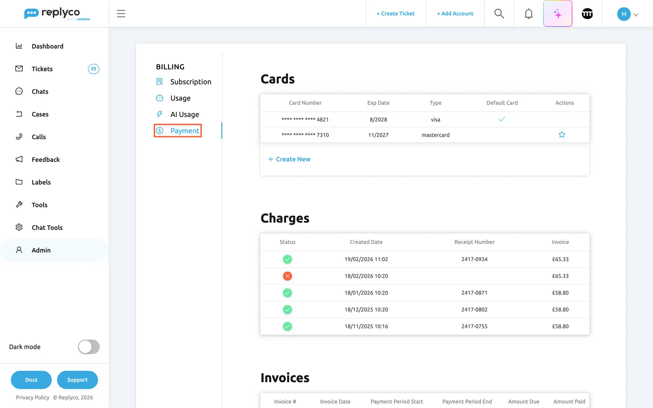
Task: Click Create New card link
Action: (289, 159)
